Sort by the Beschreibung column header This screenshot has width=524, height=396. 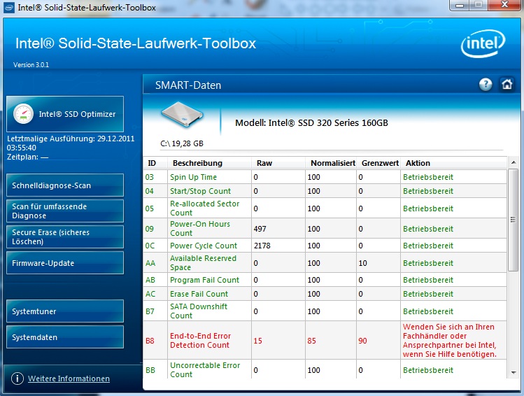pyautogui.click(x=197, y=163)
